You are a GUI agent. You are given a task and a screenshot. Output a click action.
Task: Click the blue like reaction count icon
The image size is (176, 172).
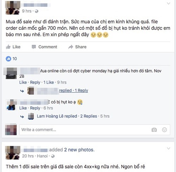tap(8, 59)
